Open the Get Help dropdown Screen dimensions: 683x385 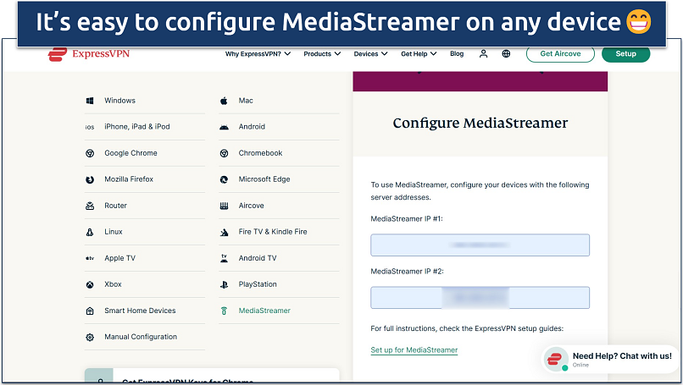pos(419,54)
